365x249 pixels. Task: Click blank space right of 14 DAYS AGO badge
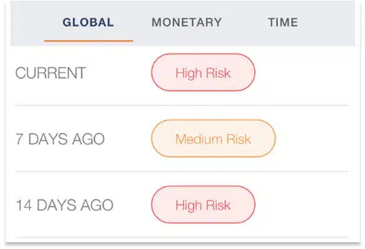[x=302, y=204]
